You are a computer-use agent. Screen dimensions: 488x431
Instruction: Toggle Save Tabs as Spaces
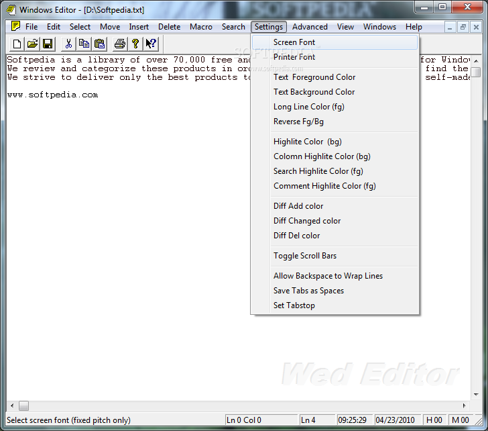334,291
